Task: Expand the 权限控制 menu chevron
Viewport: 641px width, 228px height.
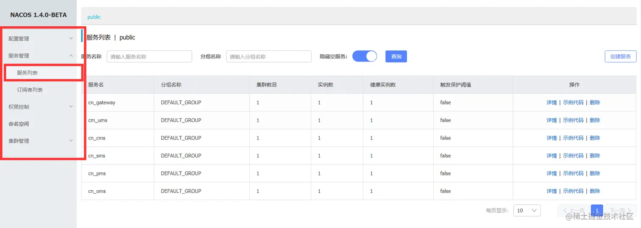Action: (71, 106)
